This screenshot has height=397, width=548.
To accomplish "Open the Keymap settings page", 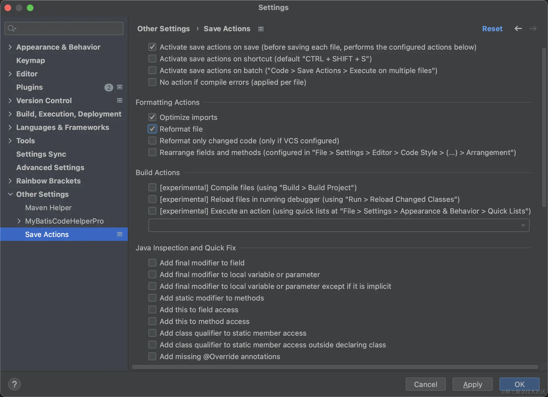I will tap(30, 60).
